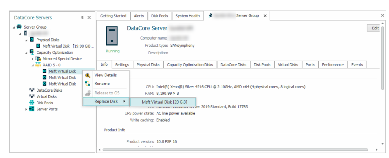Click the Disk Pools tree icon
The image size is (389, 158).
point(32,103)
